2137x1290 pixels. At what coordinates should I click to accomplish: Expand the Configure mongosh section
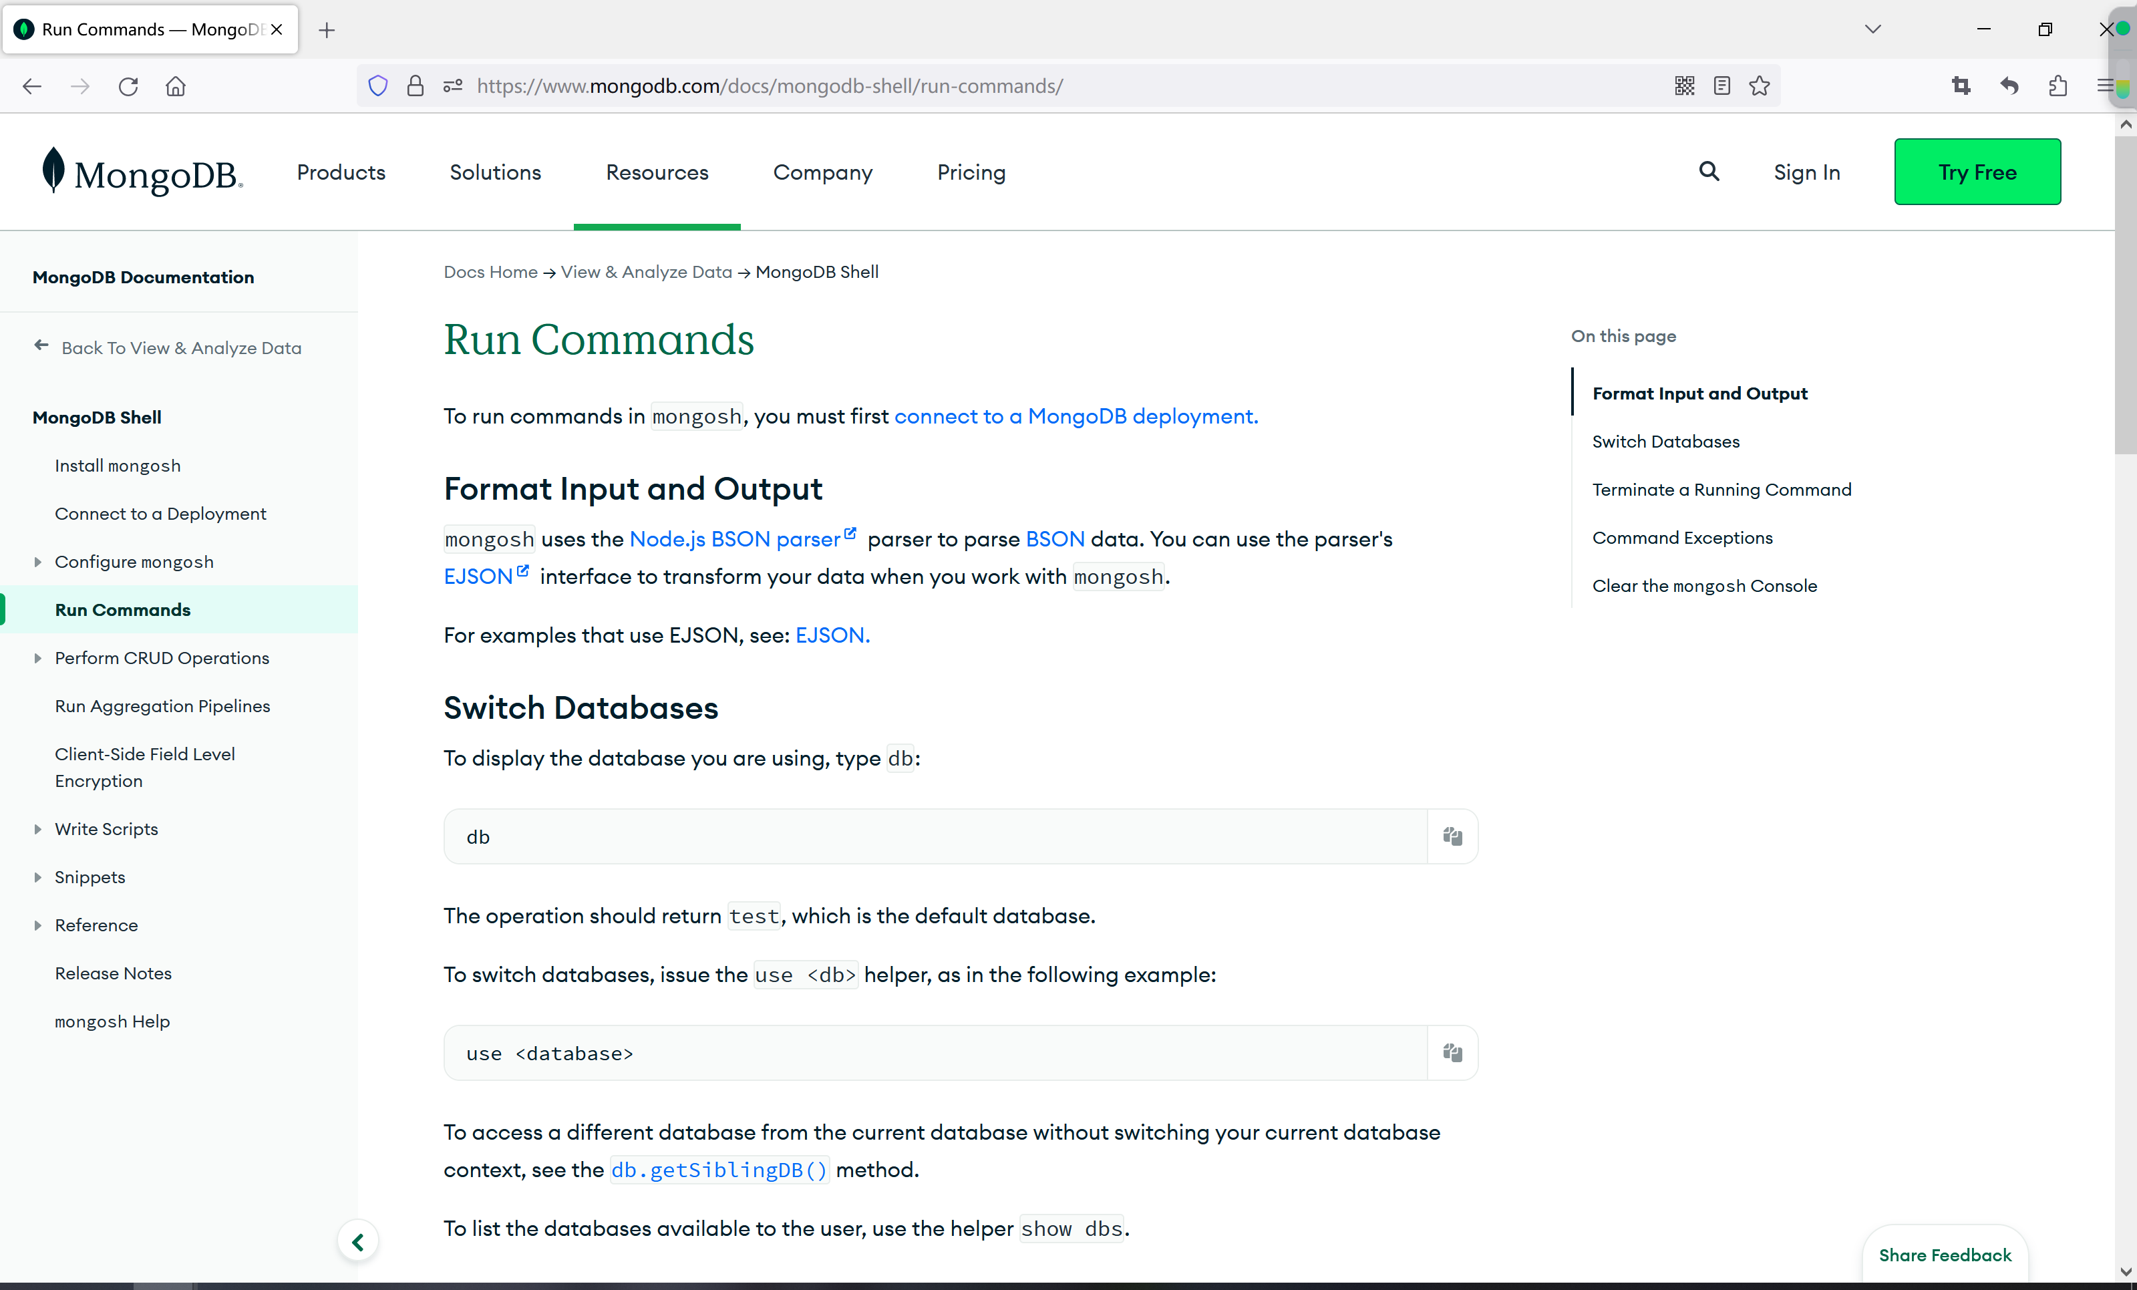pos(37,562)
